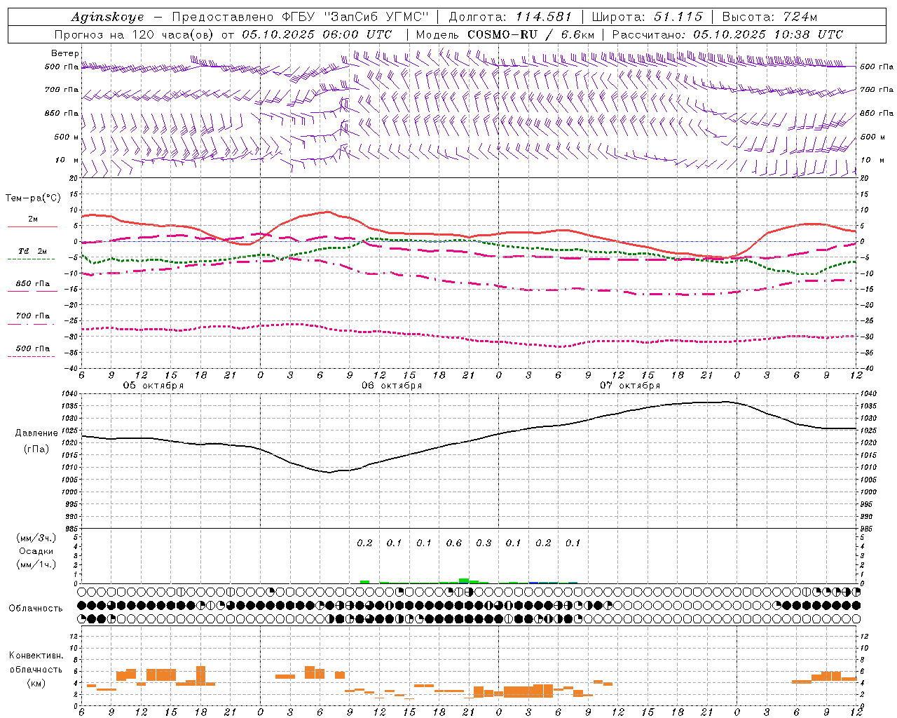Click the 850 гПа temperature legend label
This screenshot has height=718, width=897.
33,284
